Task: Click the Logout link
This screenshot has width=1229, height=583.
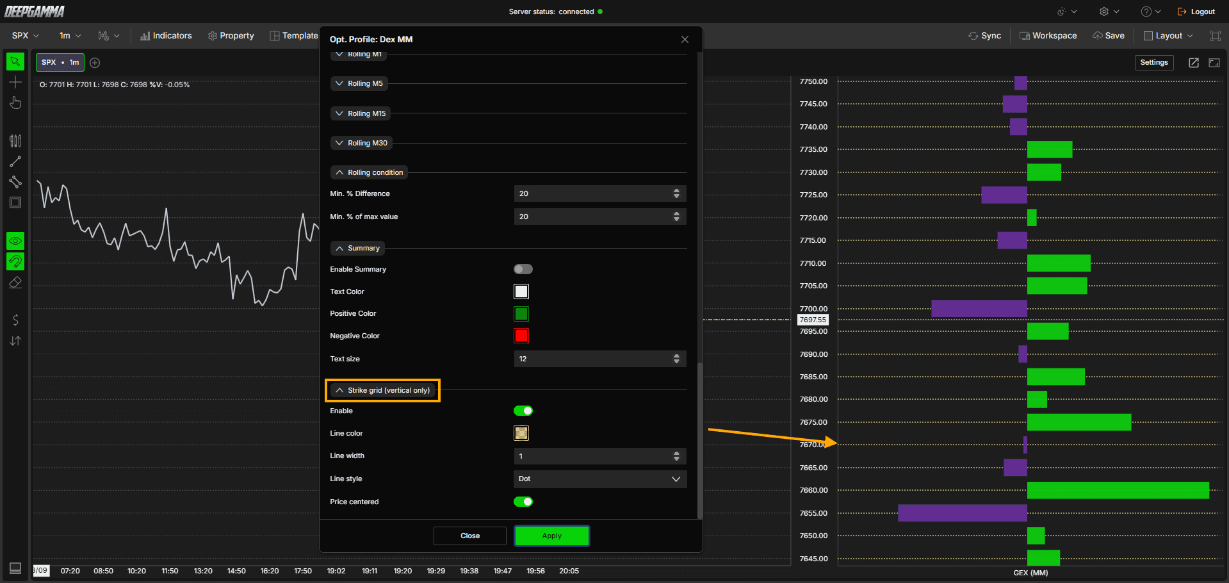Action: coord(1196,12)
